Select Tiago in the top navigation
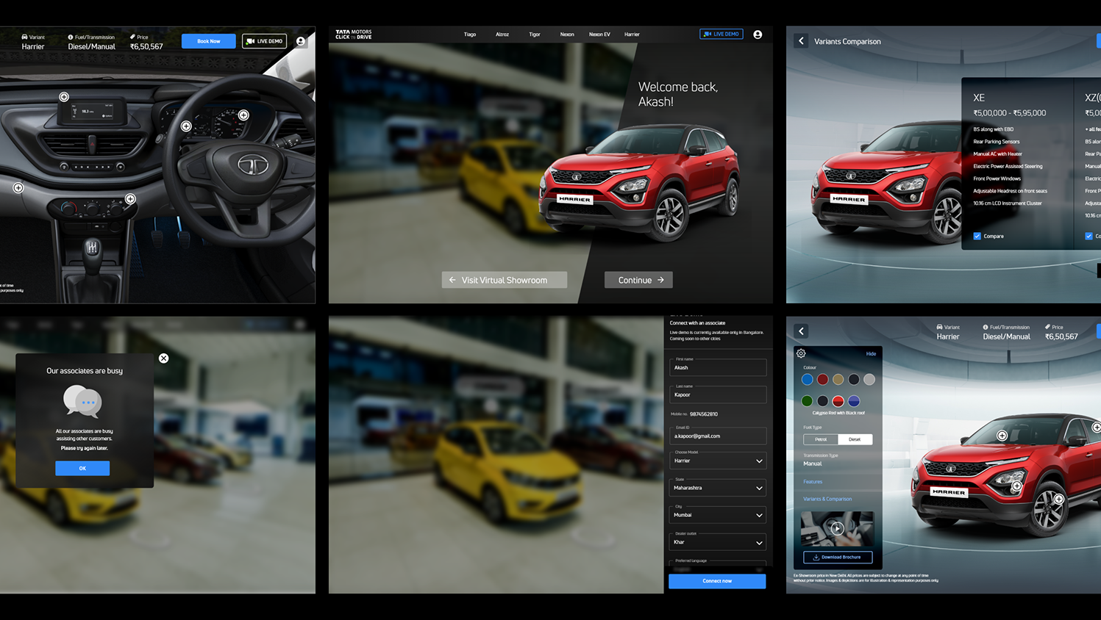Viewport: 1101px width, 620px height. click(x=470, y=35)
